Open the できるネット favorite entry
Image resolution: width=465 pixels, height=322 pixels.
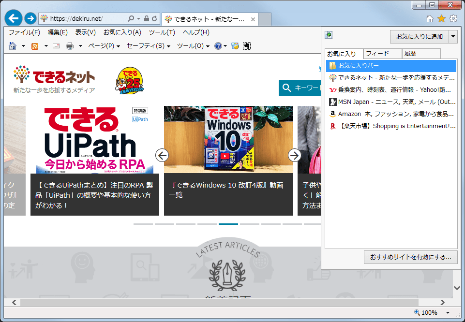click(x=391, y=78)
